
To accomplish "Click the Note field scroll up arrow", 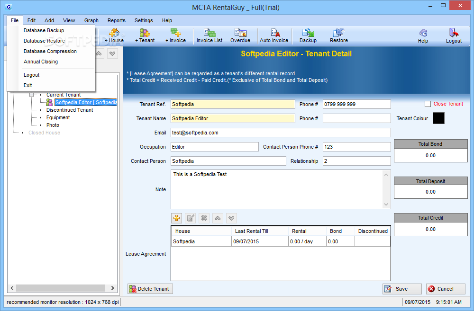I will click(x=386, y=175).
